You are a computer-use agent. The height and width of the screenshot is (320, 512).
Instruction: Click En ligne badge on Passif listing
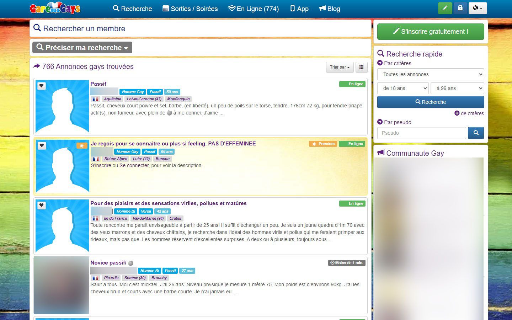point(352,84)
